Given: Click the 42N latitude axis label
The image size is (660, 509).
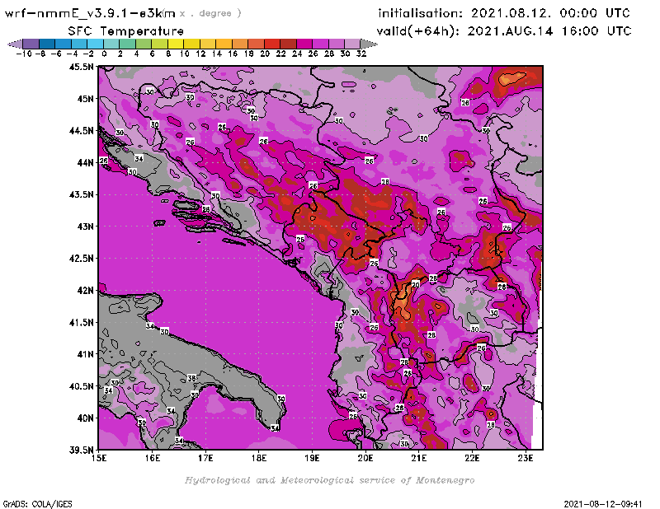Looking at the screenshot, I should [84, 290].
